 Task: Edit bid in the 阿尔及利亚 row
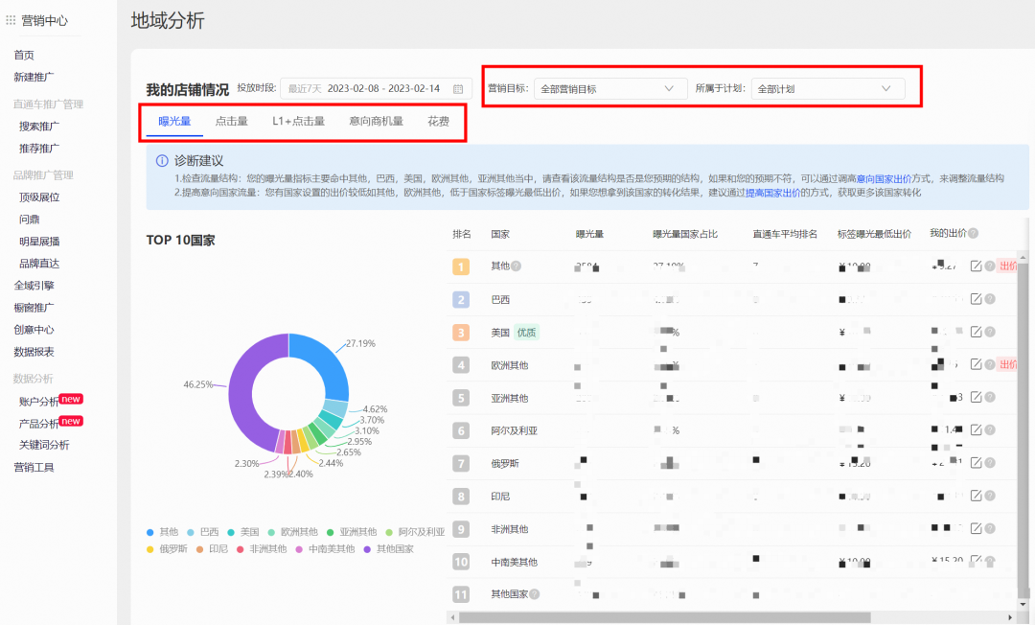[x=977, y=429]
